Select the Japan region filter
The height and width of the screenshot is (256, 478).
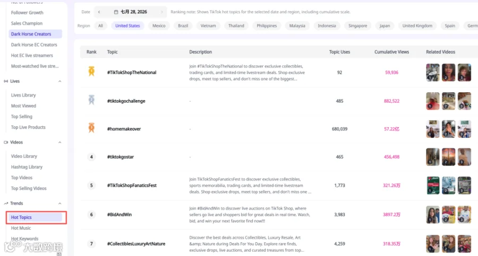coord(385,26)
